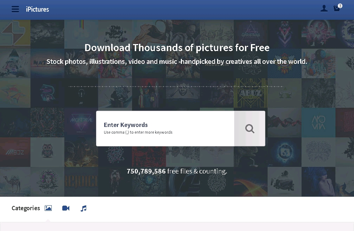Switch to the video category icon

click(66, 208)
